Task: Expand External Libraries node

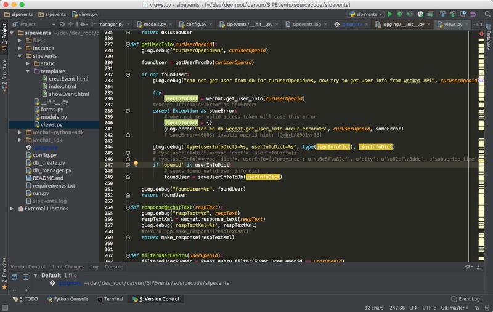Action: click(12, 209)
